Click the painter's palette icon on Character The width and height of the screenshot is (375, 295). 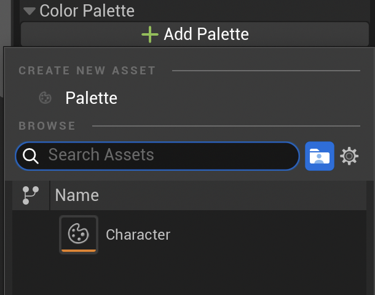click(x=78, y=233)
